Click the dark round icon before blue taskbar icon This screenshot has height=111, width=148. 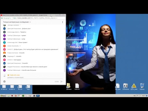[34, 96]
